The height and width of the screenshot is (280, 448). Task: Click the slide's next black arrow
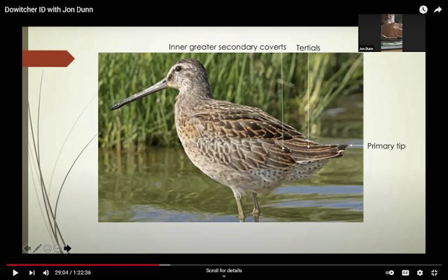[67, 248]
